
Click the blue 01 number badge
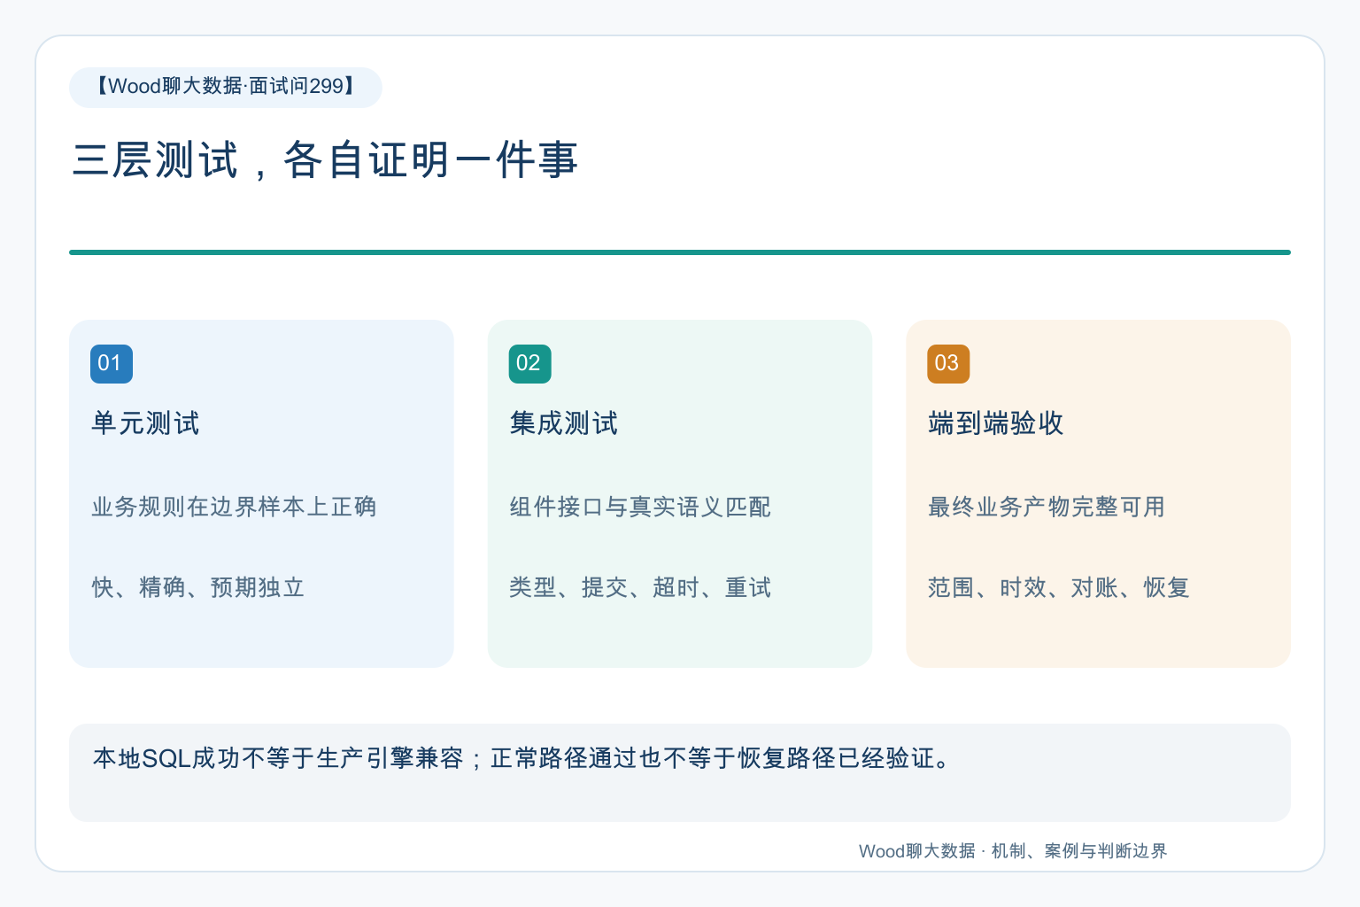[112, 363]
